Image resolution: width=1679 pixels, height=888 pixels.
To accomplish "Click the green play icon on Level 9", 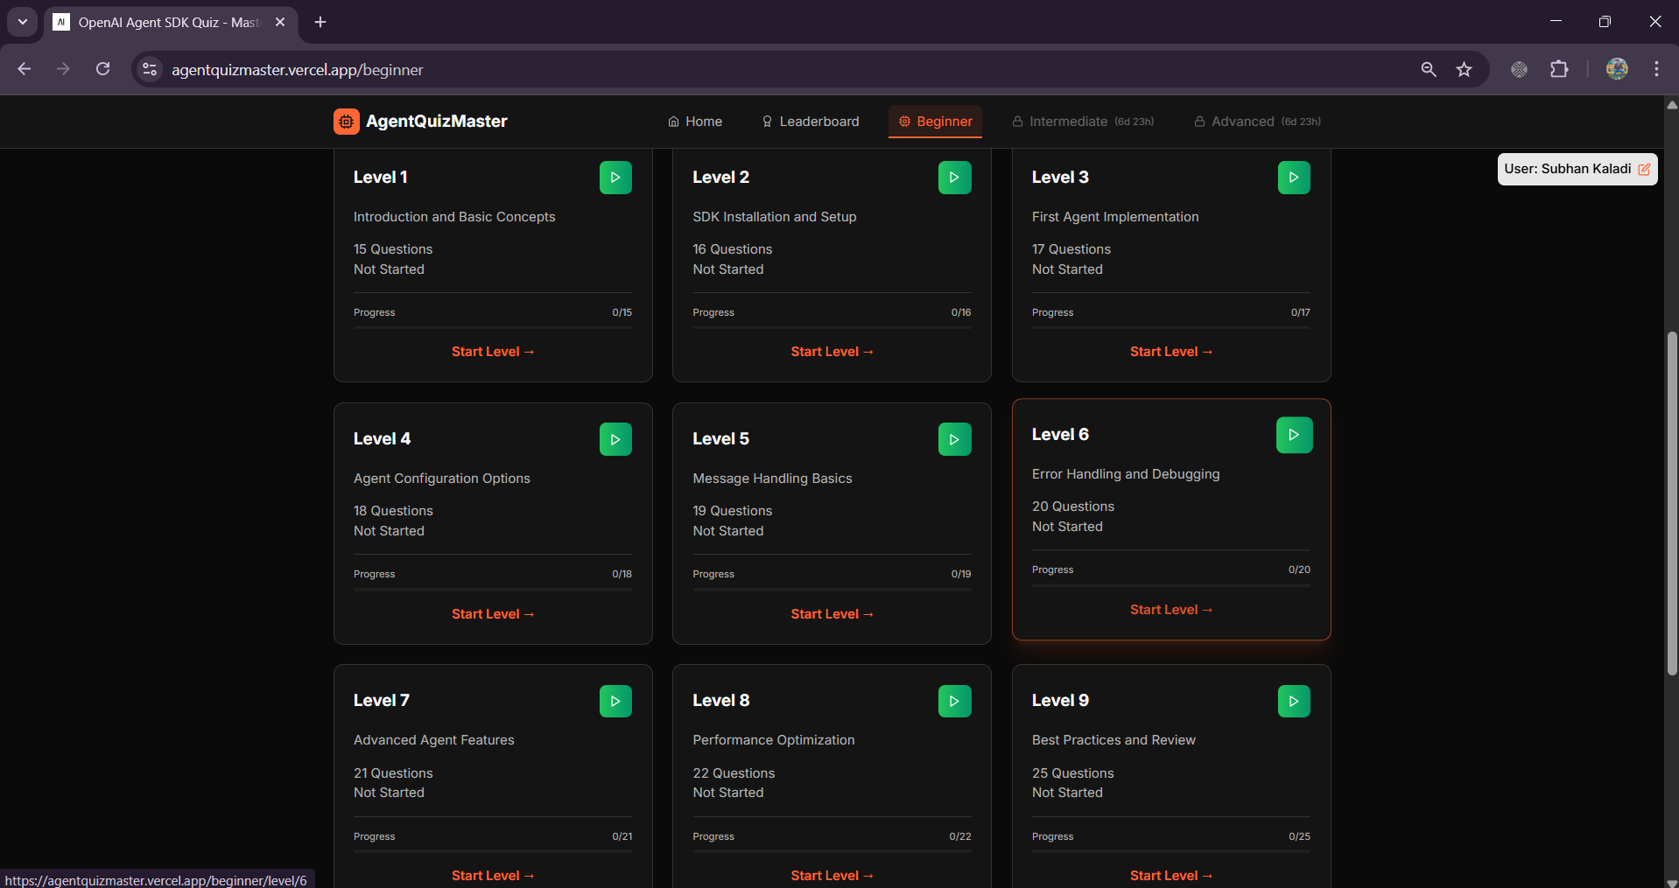I will [x=1294, y=701].
